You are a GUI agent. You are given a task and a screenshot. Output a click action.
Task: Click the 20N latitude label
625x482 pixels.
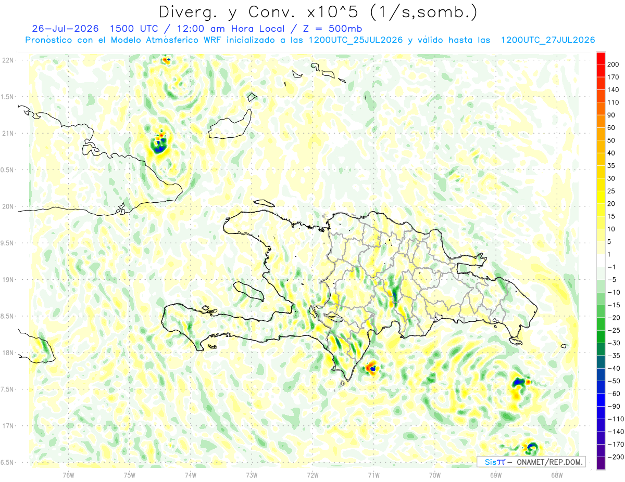click(8, 206)
